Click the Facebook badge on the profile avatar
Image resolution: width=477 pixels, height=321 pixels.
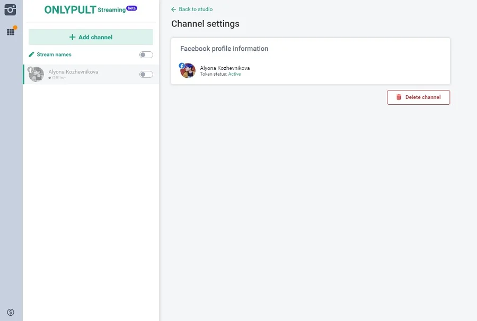coord(182,66)
